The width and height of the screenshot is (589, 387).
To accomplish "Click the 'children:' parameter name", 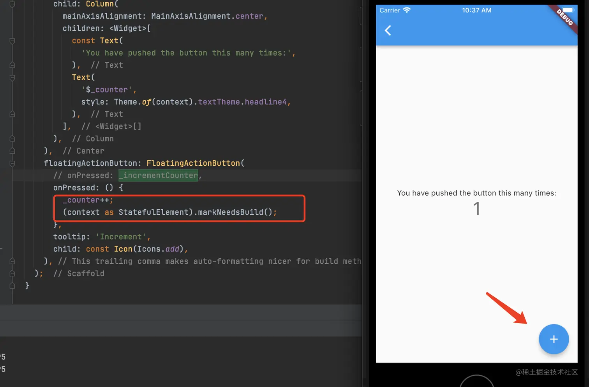I will pyautogui.click(x=83, y=28).
